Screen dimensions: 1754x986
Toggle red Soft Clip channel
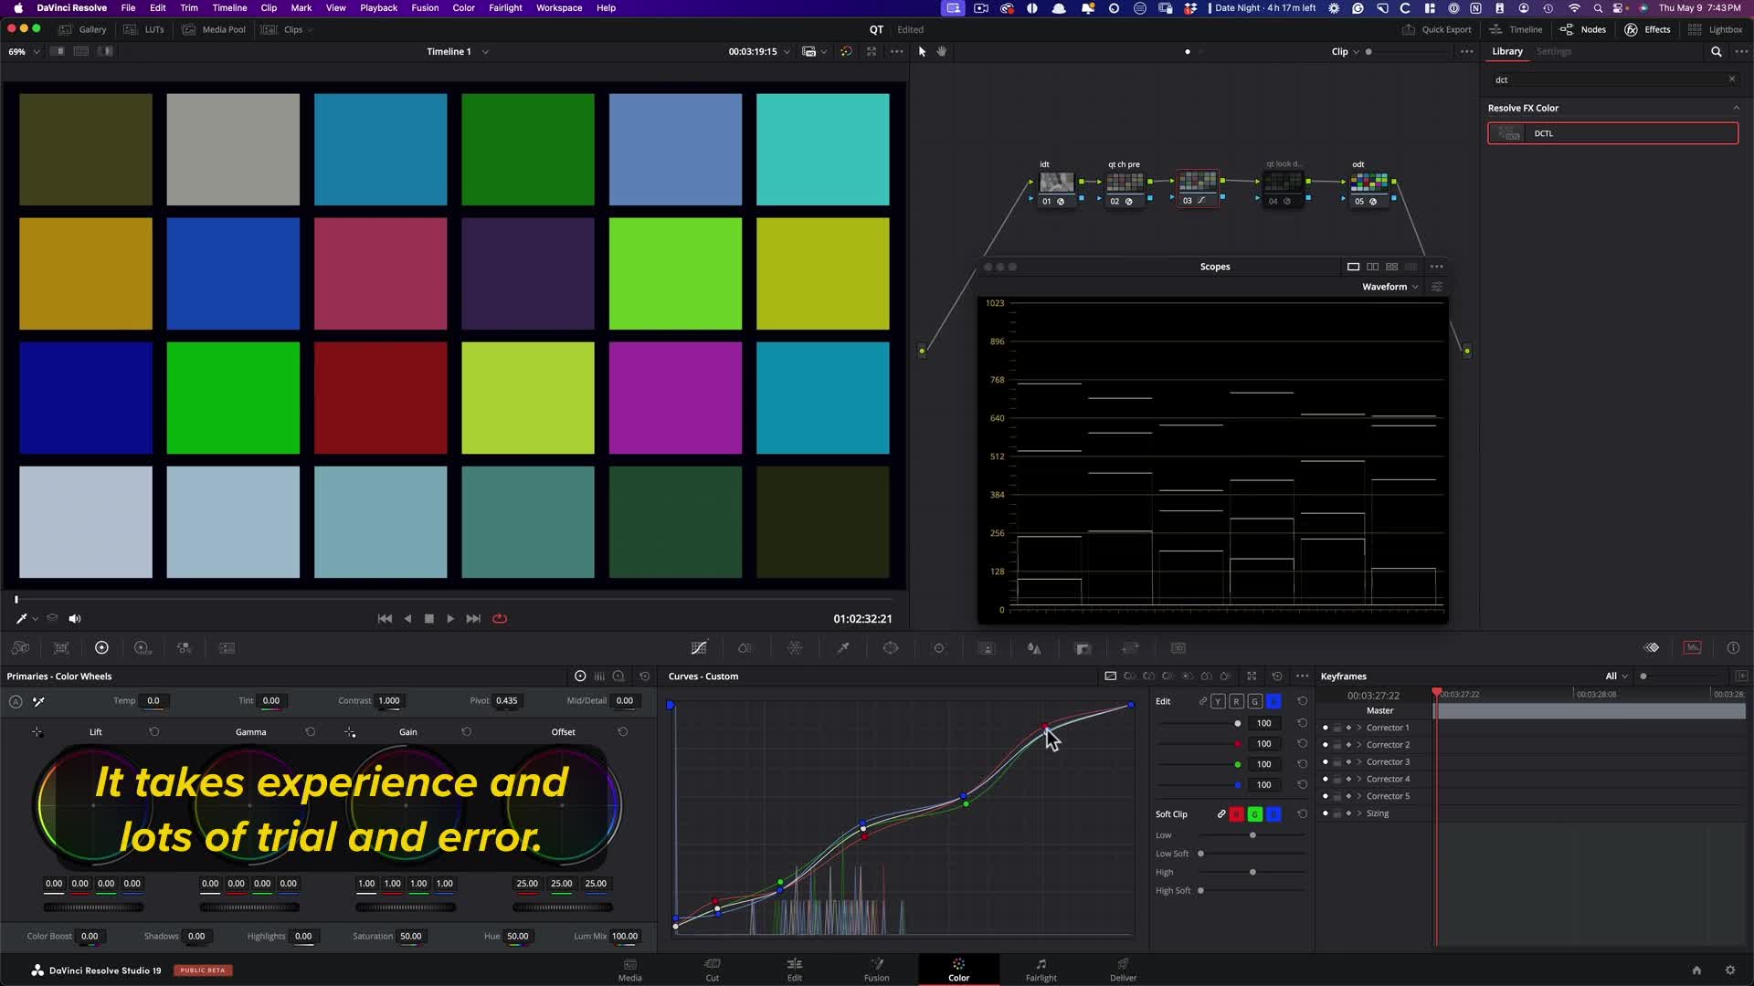click(x=1236, y=814)
